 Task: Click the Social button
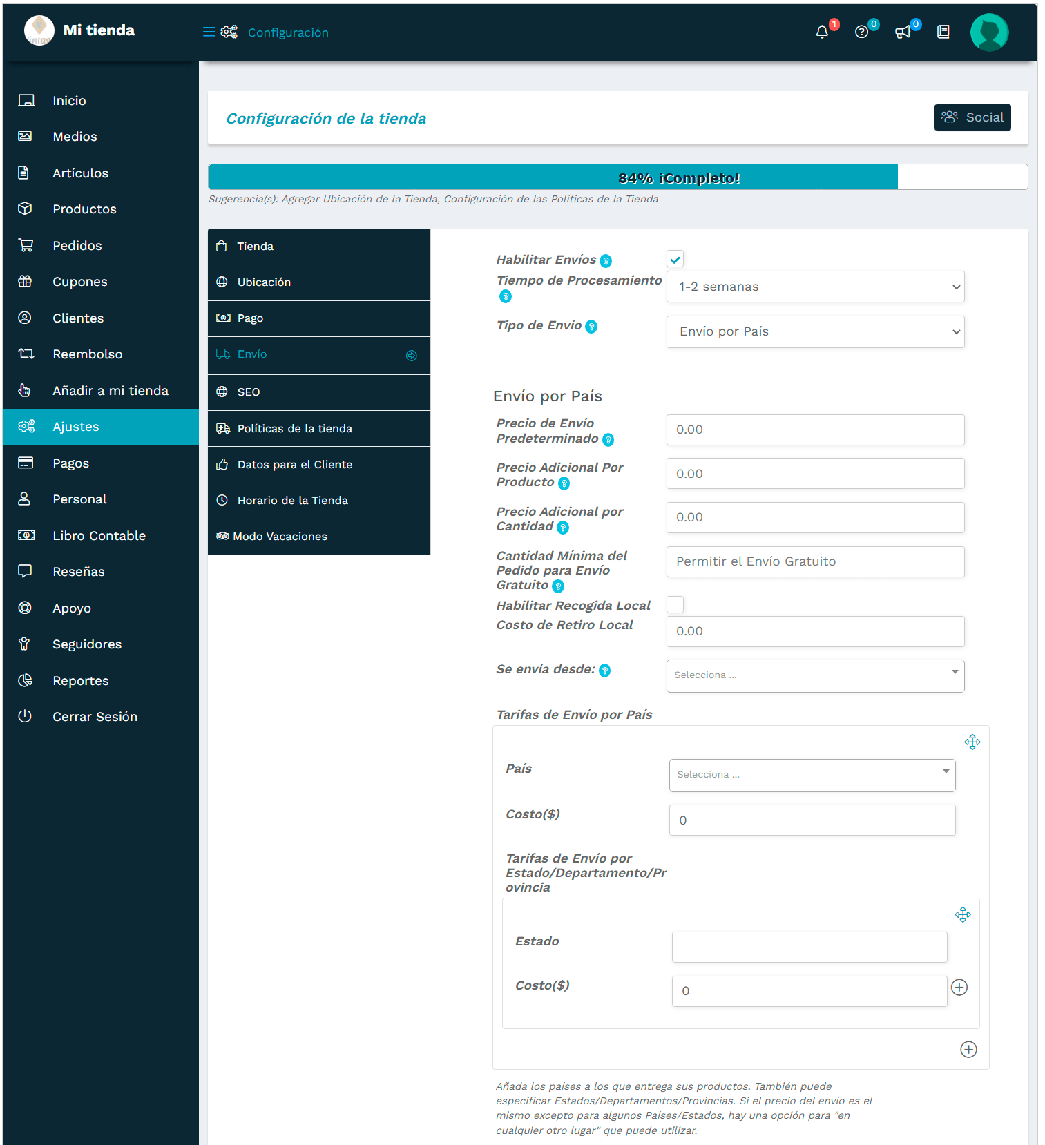(972, 117)
